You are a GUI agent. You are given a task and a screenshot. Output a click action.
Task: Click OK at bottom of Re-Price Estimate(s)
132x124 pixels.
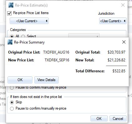tap(99, 119)
